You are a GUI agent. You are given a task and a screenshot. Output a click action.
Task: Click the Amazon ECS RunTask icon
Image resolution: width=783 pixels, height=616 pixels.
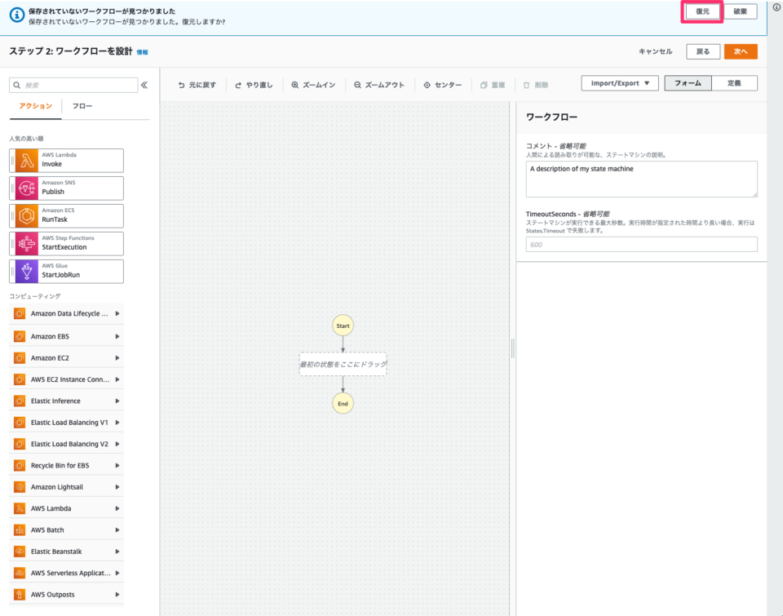click(26, 216)
